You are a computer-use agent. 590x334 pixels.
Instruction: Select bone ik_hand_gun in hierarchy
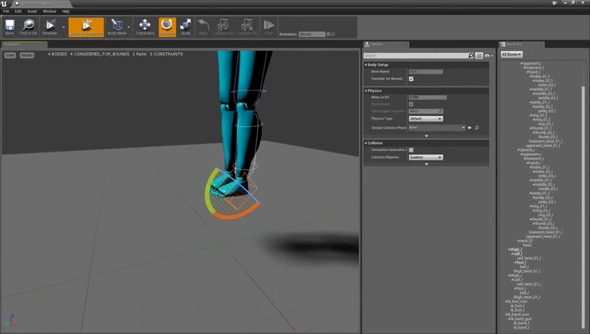(x=520, y=319)
